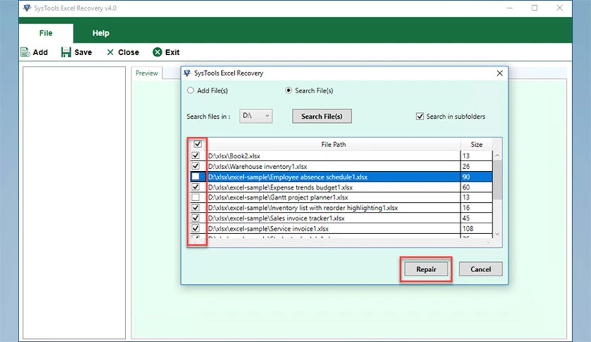Click the green Exit toolbar icon

pyautogui.click(x=157, y=52)
